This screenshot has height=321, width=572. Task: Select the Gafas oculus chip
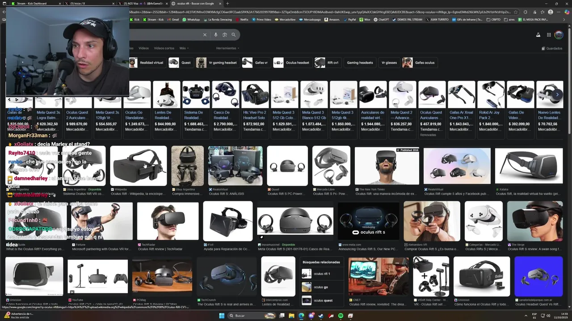point(419,62)
